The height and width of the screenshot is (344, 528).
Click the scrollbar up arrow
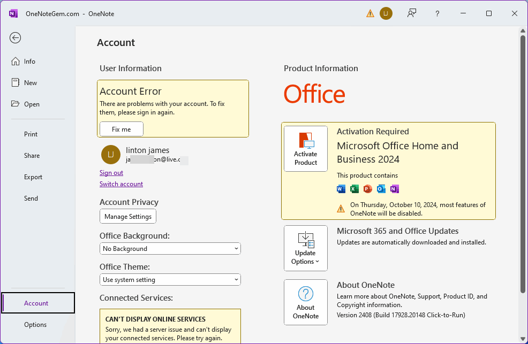(x=523, y=31)
